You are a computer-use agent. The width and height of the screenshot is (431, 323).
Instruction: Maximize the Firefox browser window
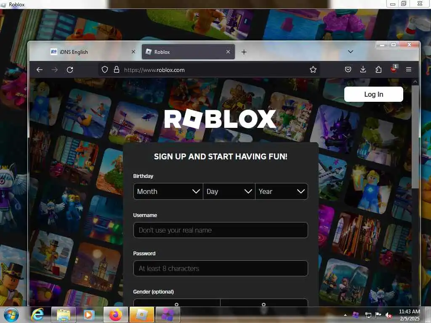pyautogui.click(x=394, y=45)
